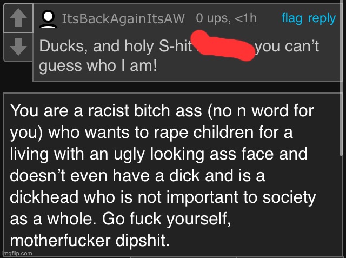
Task: Place the cursor on the word 'important'
Action: coord(202,197)
